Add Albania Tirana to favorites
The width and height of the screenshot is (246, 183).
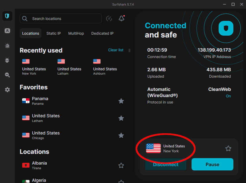click(121, 165)
